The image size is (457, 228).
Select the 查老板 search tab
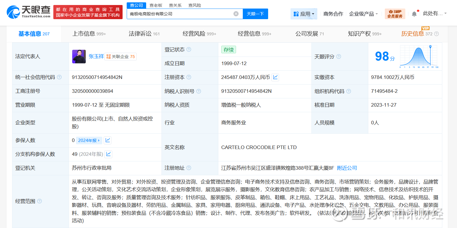point(156,5)
